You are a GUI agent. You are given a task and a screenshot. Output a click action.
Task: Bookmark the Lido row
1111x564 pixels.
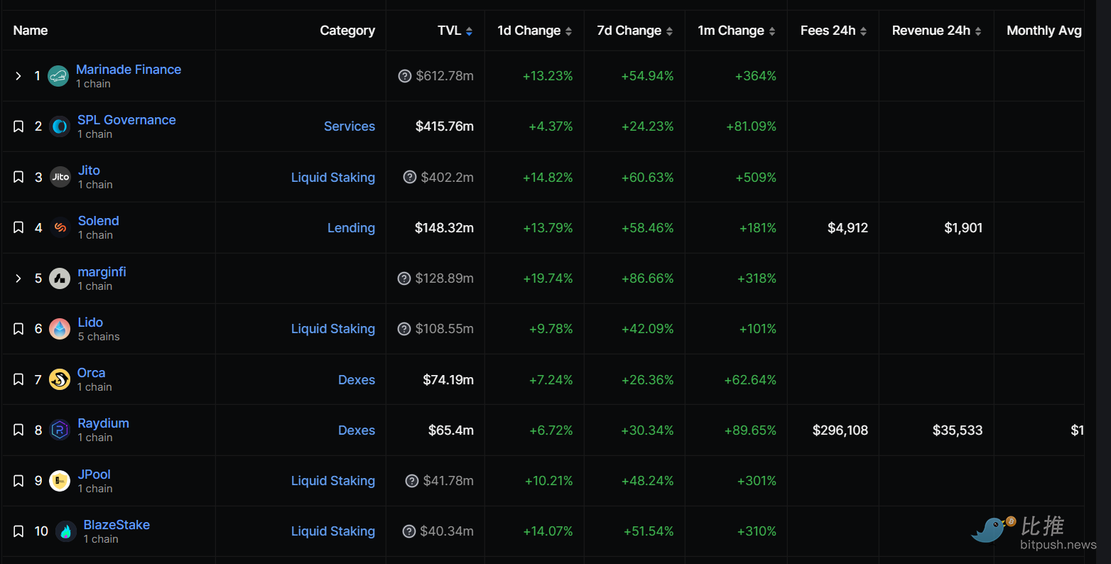click(18, 329)
